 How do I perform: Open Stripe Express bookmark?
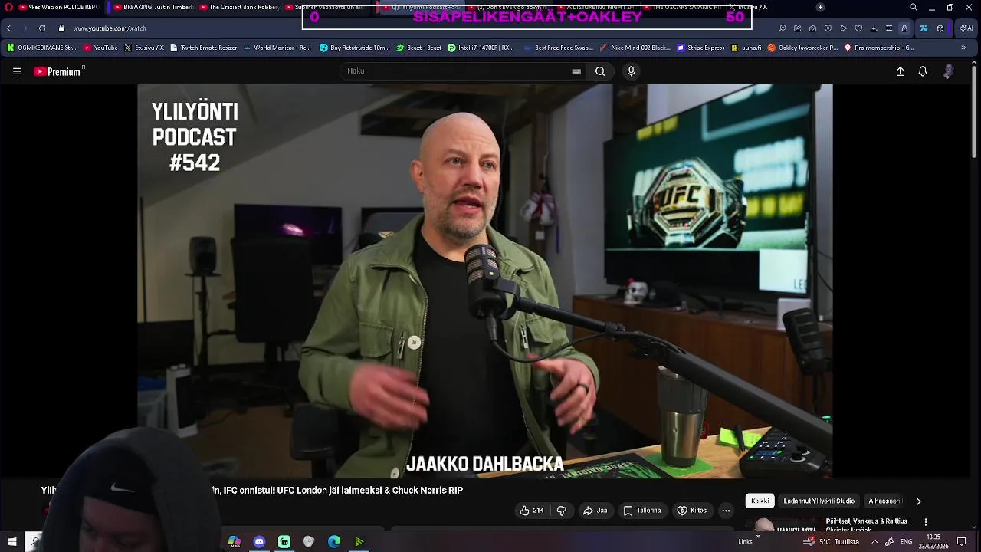pyautogui.click(x=700, y=48)
